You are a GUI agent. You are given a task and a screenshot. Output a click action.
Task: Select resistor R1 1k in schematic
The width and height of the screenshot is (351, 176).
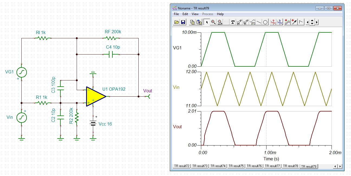click(x=43, y=103)
